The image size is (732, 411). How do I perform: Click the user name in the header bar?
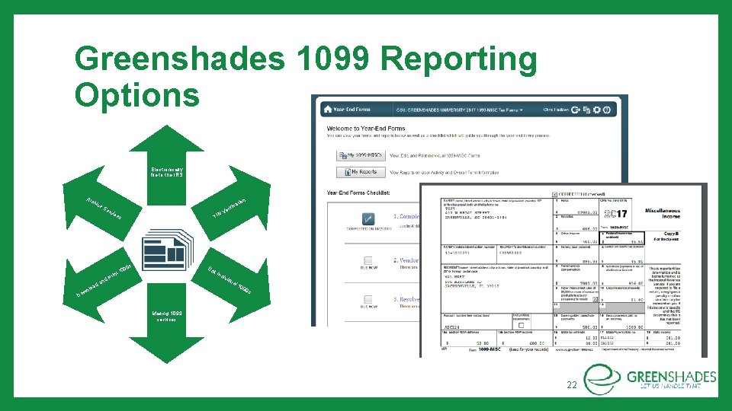(556, 110)
